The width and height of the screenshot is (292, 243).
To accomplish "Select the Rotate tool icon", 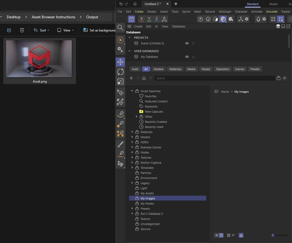I will coord(120,72).
